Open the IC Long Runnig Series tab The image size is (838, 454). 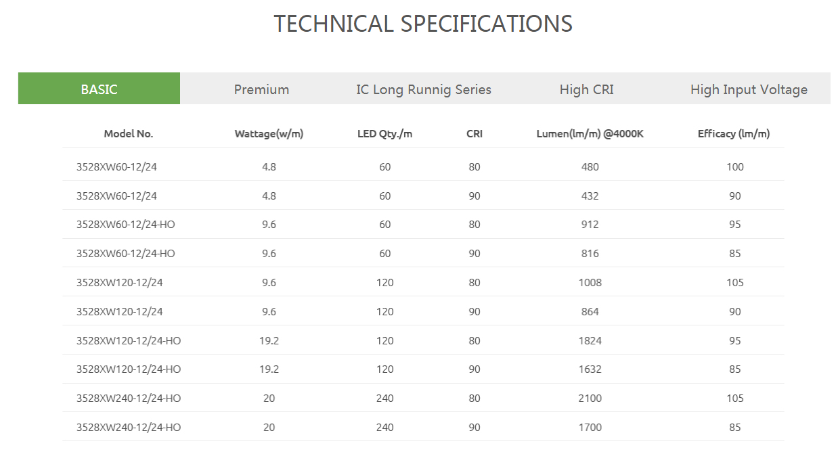424,89
